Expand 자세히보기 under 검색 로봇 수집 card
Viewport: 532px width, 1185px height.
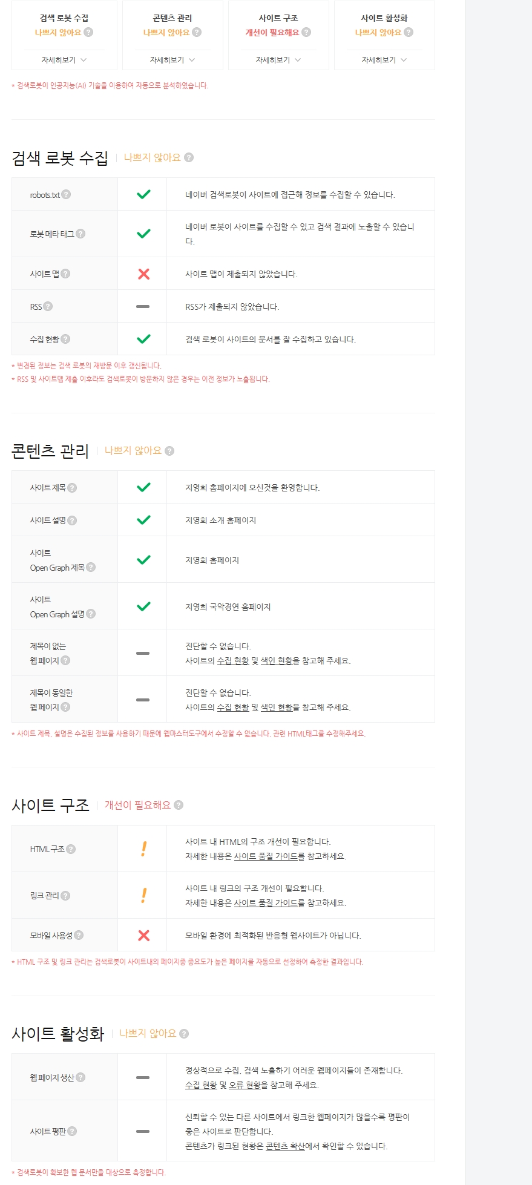point(64,60)
